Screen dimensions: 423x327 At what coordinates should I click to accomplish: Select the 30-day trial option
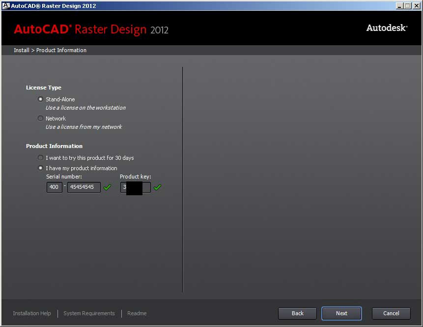coord(41,158)
